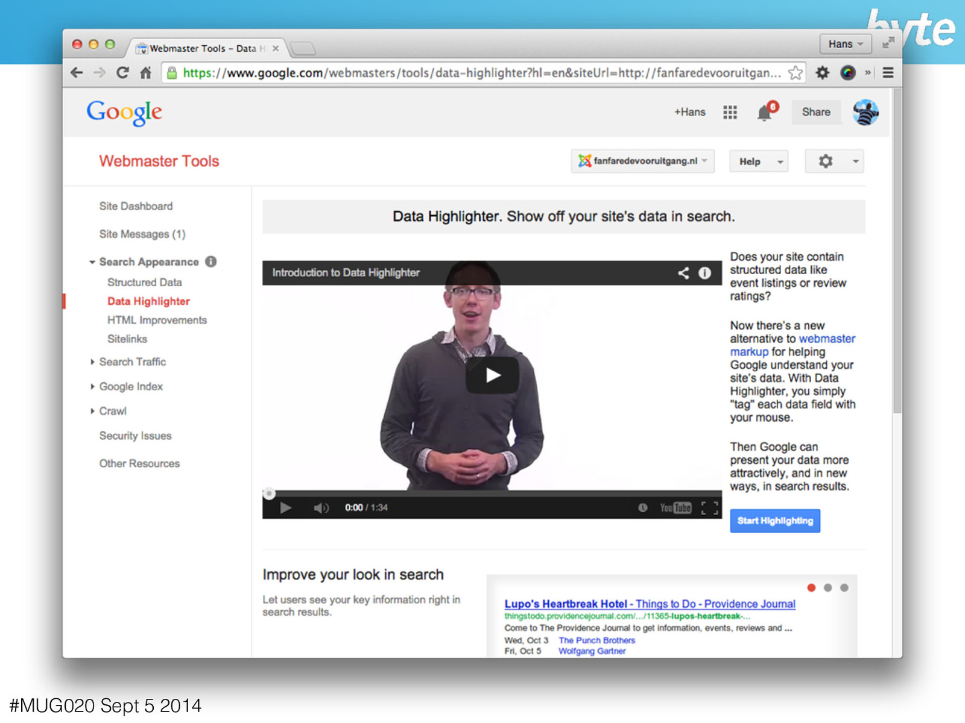Open Lupo's Heartbreak Hotel search result link
Image resolution: width=965 pixels, height=723 pixels.
650,604
